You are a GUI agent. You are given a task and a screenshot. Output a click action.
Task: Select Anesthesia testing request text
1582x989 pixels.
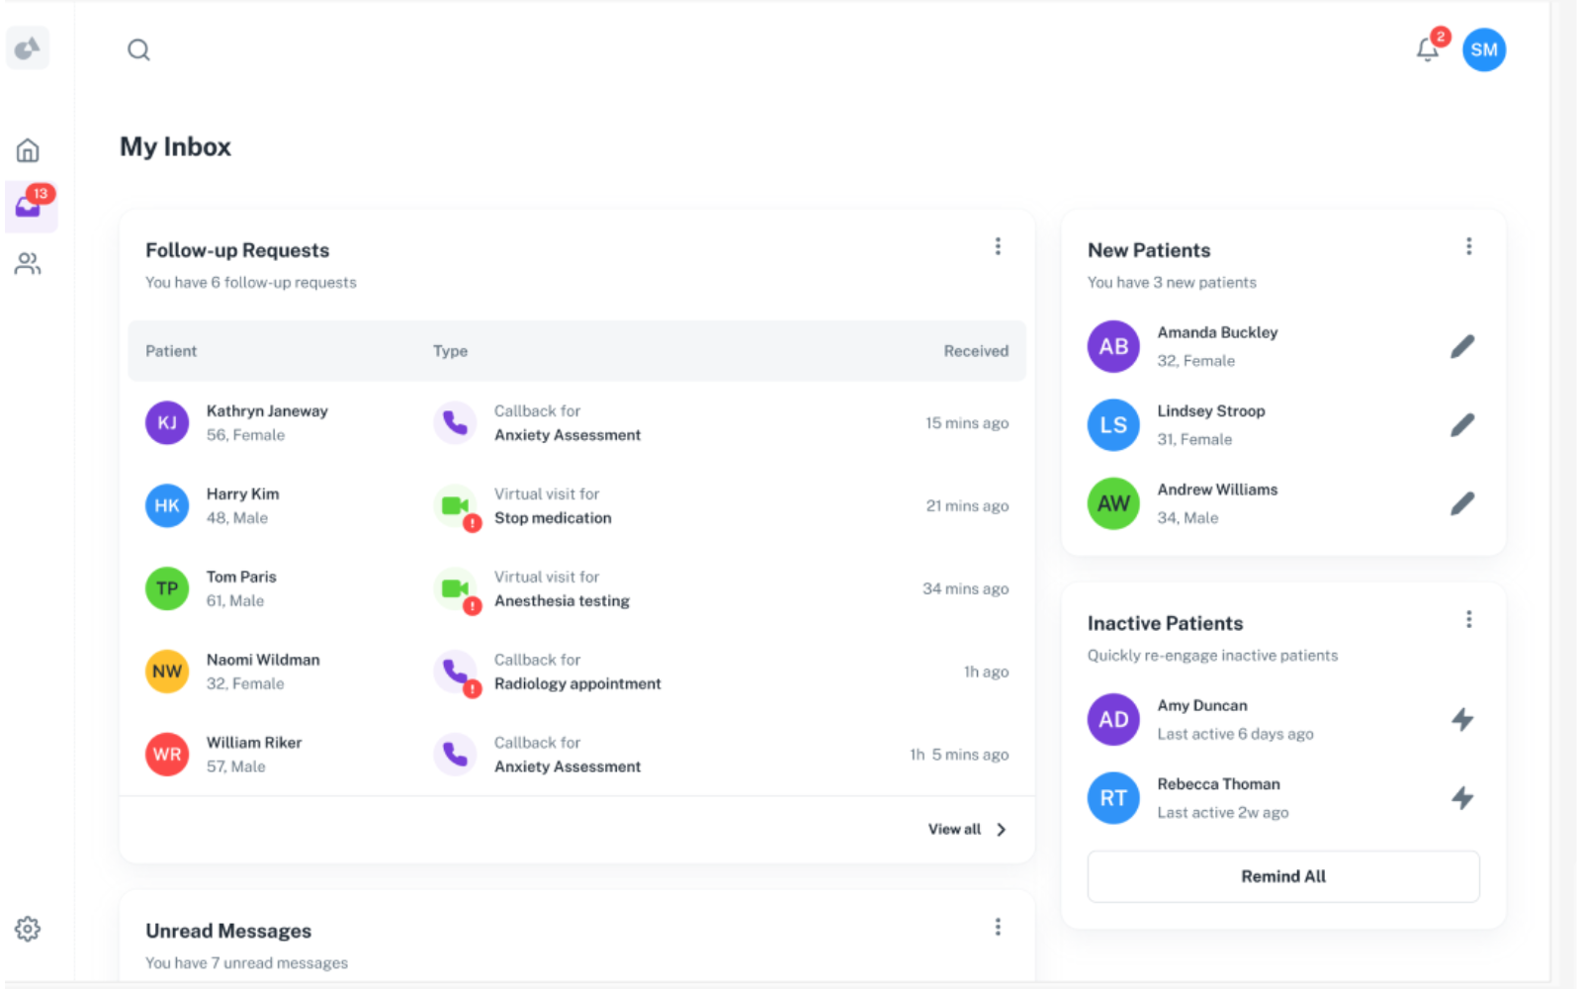tap(562, 601)
